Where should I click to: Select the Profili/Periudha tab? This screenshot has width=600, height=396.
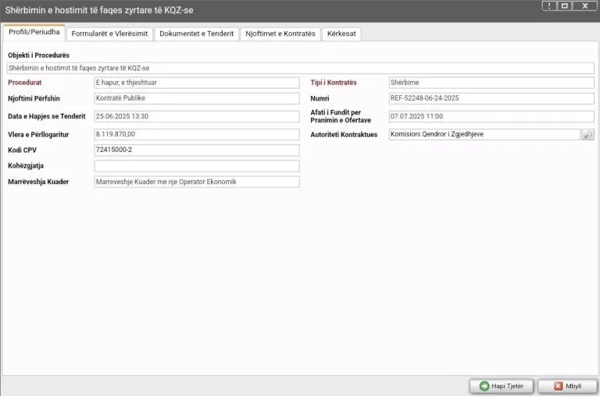(34, 32)
